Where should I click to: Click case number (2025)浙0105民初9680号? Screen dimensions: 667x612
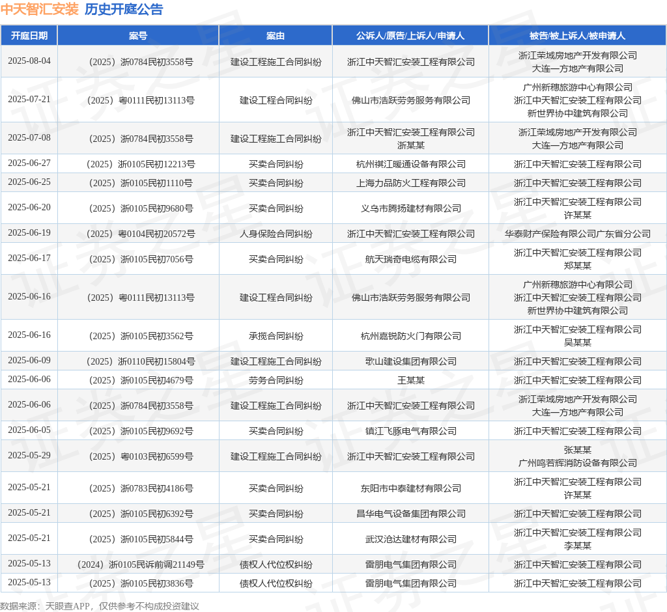click(141, 208)
